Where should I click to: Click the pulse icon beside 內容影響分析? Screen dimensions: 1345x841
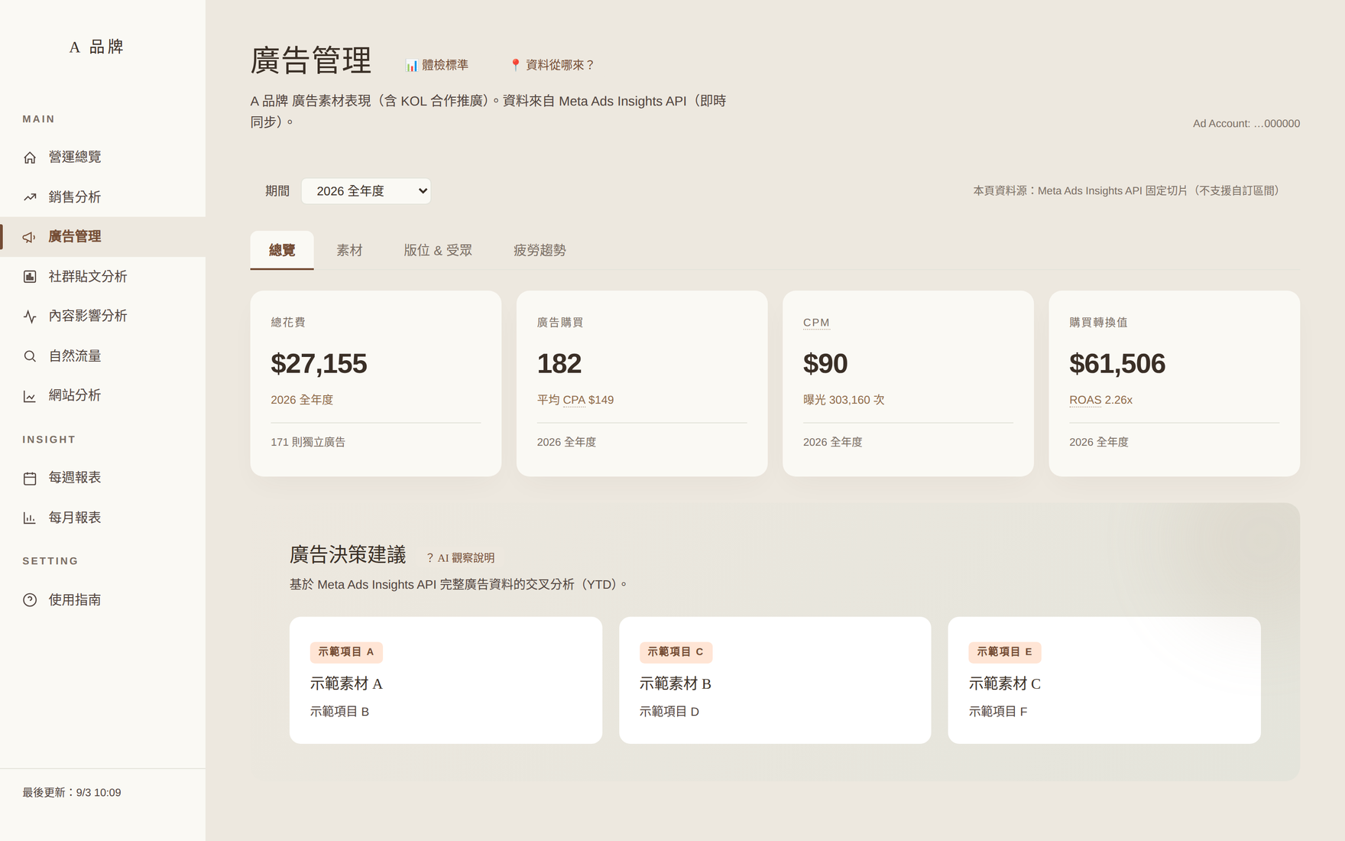point(30,317)
